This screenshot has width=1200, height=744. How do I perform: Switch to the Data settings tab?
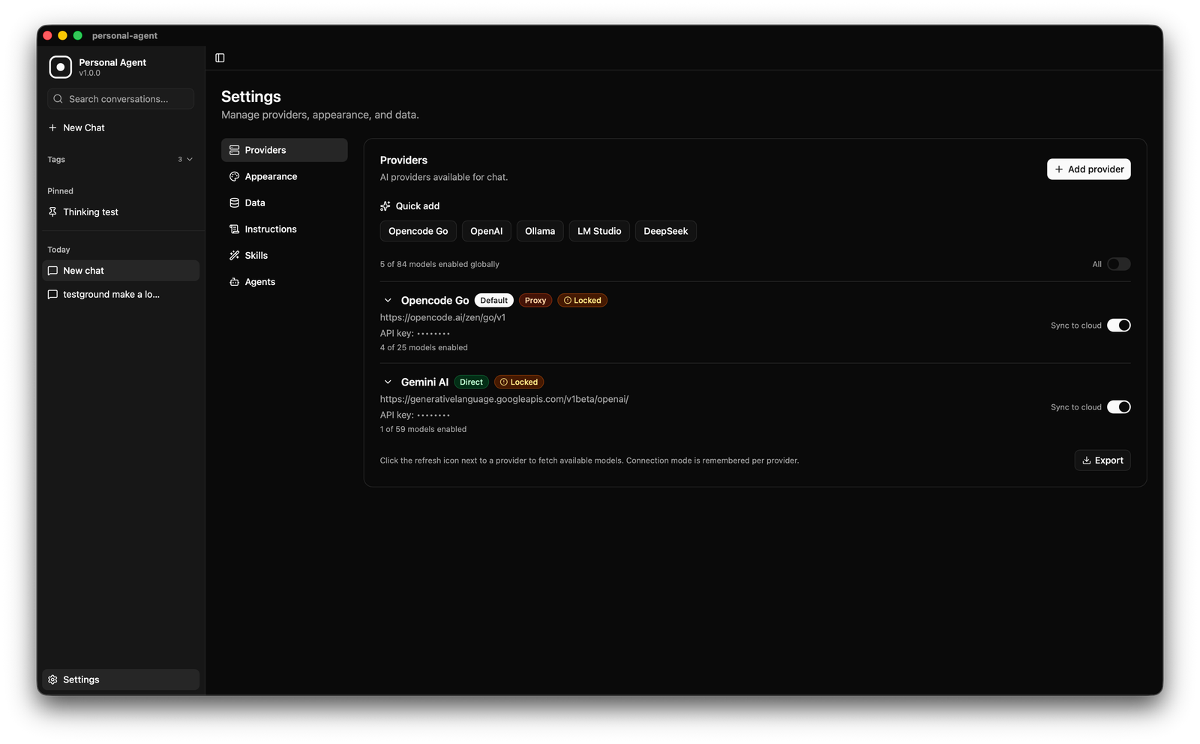284,202
